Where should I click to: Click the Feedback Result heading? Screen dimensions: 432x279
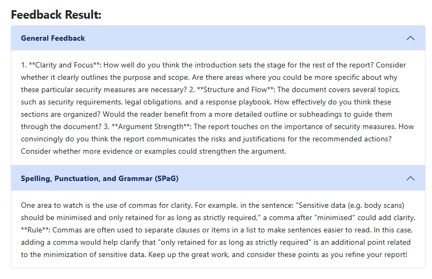(56, 14)
